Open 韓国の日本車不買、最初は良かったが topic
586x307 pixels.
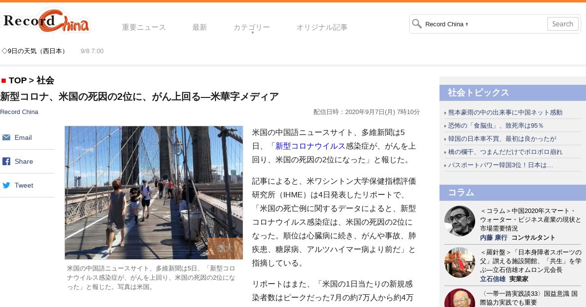[x=502, y=138]
